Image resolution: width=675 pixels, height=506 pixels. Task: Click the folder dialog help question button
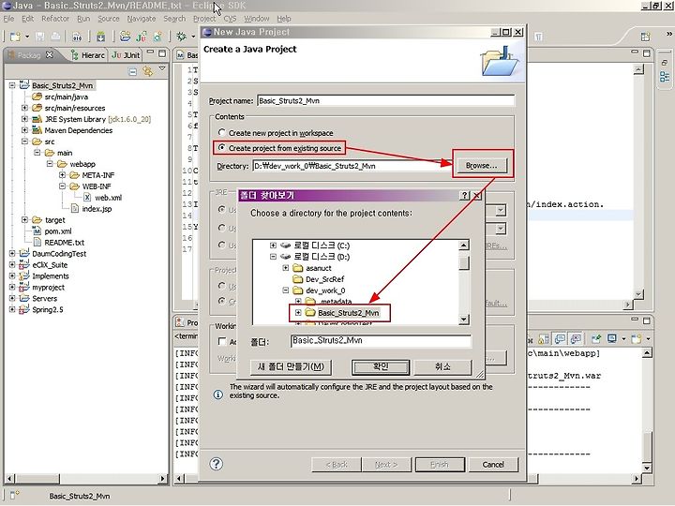point(464,196)
